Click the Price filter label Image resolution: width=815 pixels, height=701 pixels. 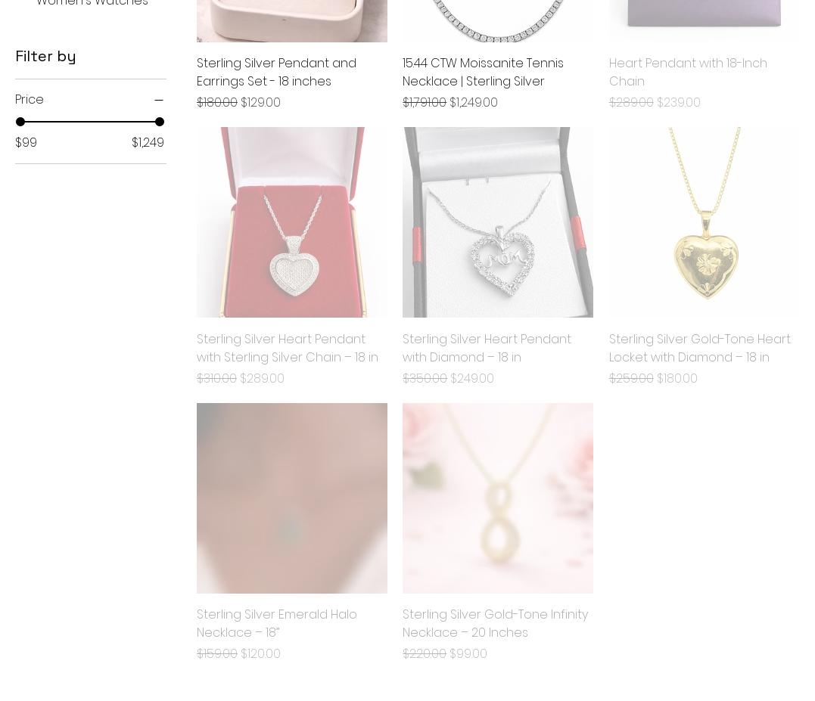29,99
